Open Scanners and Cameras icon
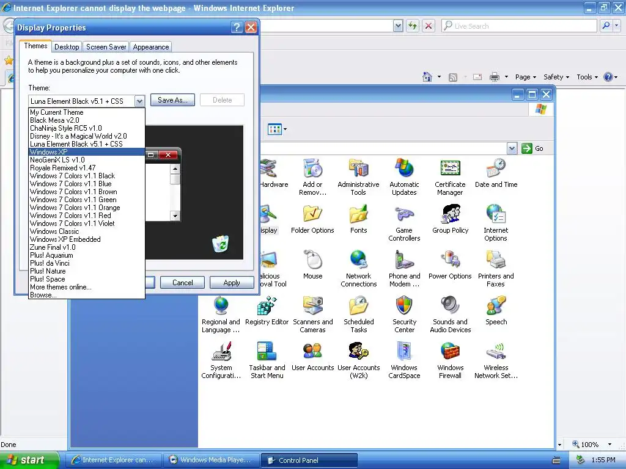626x469 pixels. click(312, 314)
